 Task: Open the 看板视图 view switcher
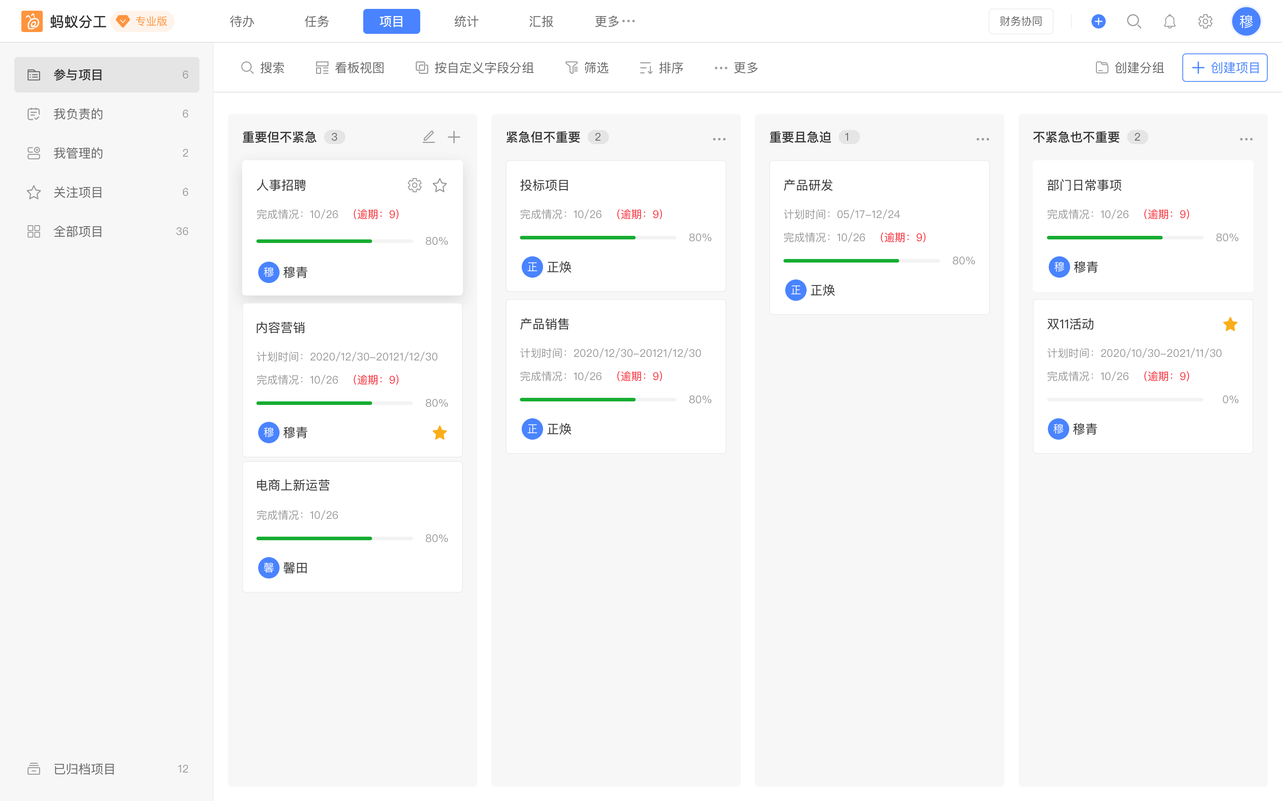[349, 68]
